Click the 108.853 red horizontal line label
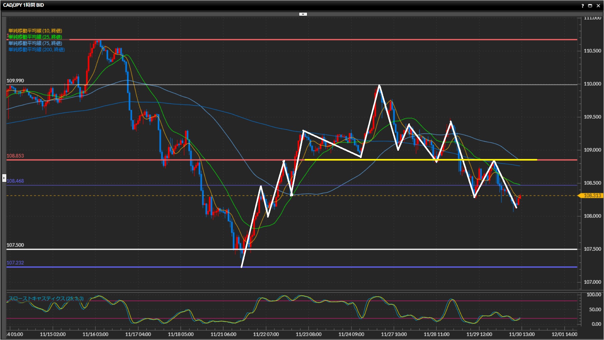604x340 pixels. coord(15,156)
